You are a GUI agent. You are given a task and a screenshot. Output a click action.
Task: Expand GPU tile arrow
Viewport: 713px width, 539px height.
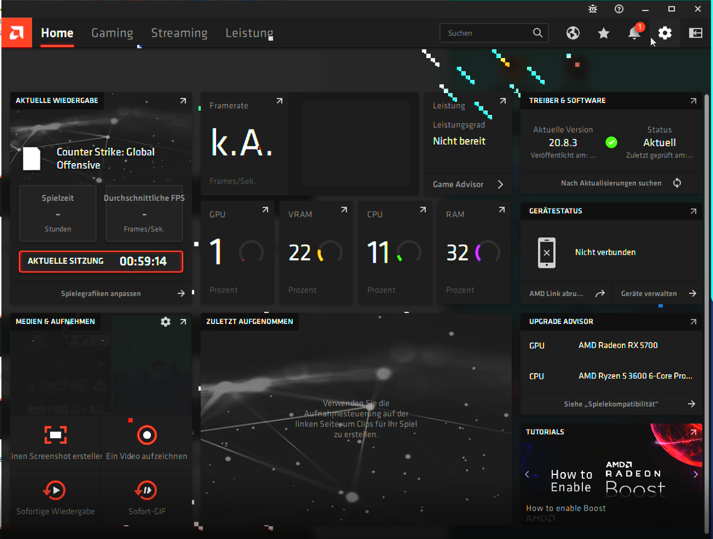click(x=265, y=210)
